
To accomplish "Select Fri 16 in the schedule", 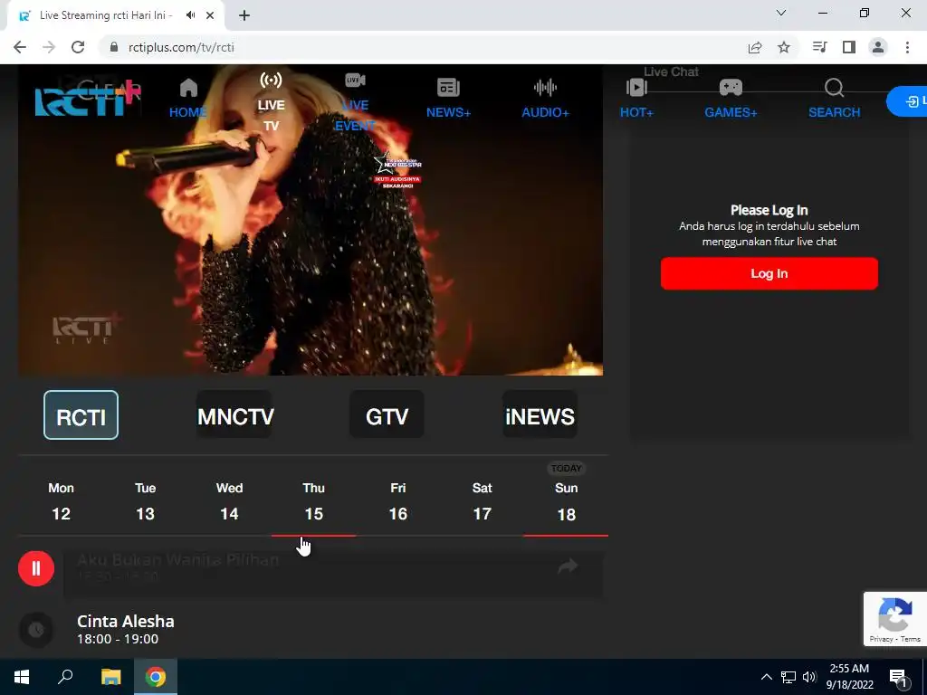I will tap(398, 501).
